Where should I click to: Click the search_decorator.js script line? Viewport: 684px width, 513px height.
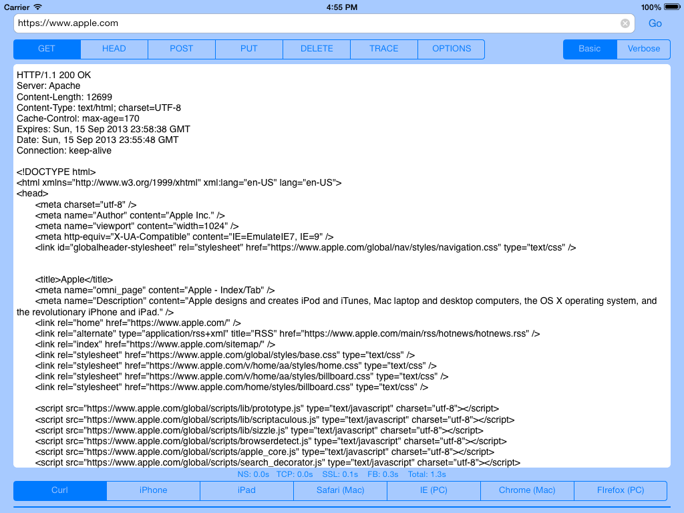(278, 462)
